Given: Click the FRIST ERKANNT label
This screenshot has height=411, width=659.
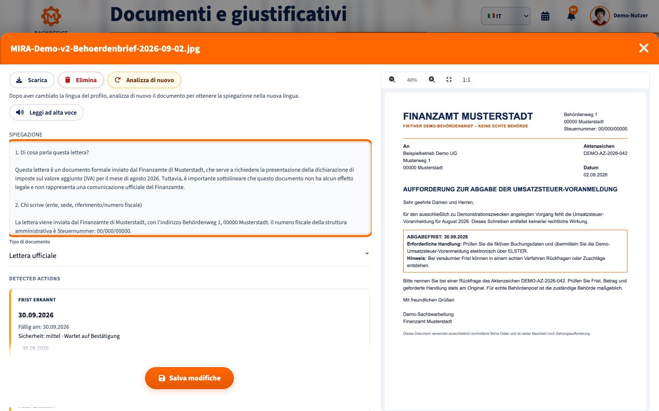Looking at the screenshot, I should (x=37, y=300).
